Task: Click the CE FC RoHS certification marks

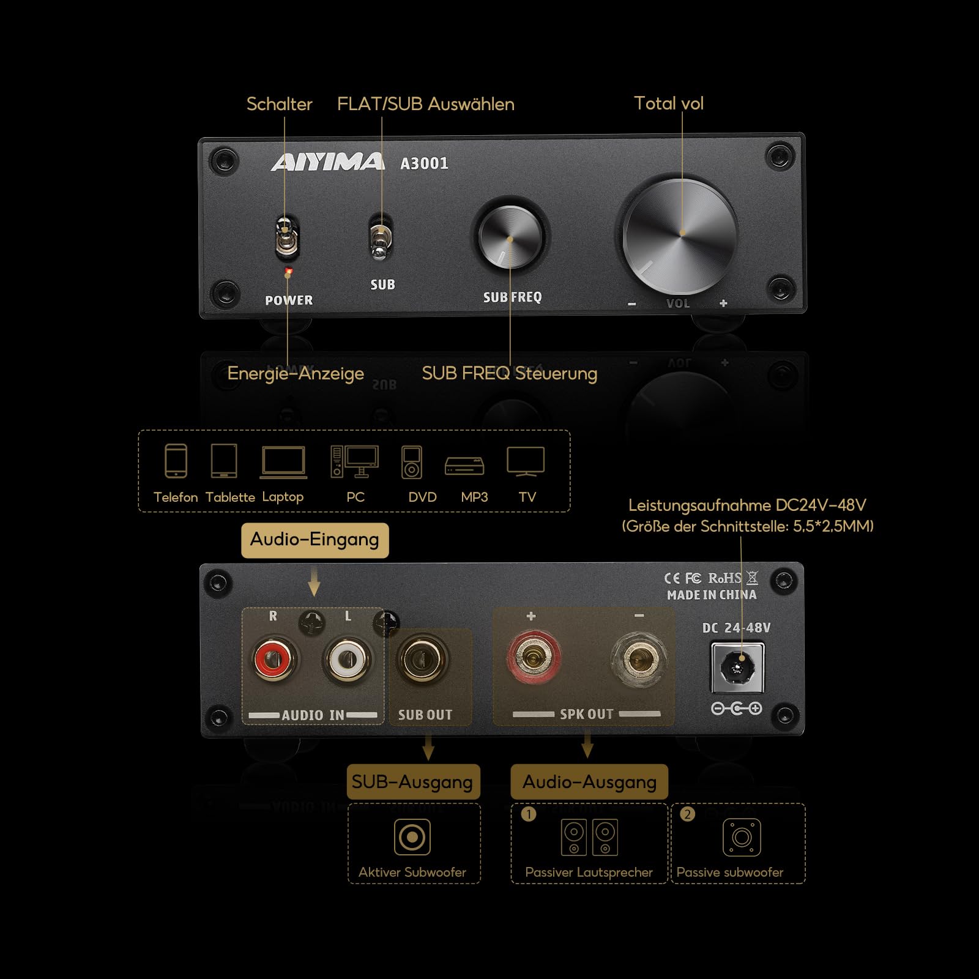Action: pos(711,578)
